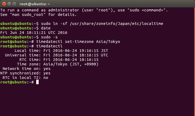Click the RTC time value
Image resolution: width=195 pixels, height=116 pixels.
(71, 60)
